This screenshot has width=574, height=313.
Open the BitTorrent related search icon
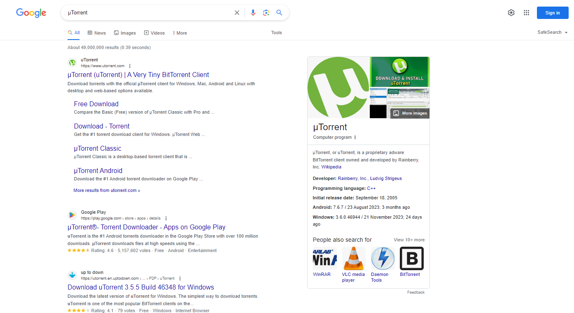[x=412, y=259]
